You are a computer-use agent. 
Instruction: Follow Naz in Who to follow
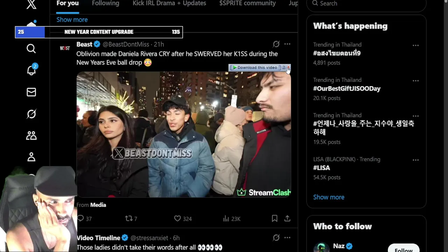click(x=404, y=249)
